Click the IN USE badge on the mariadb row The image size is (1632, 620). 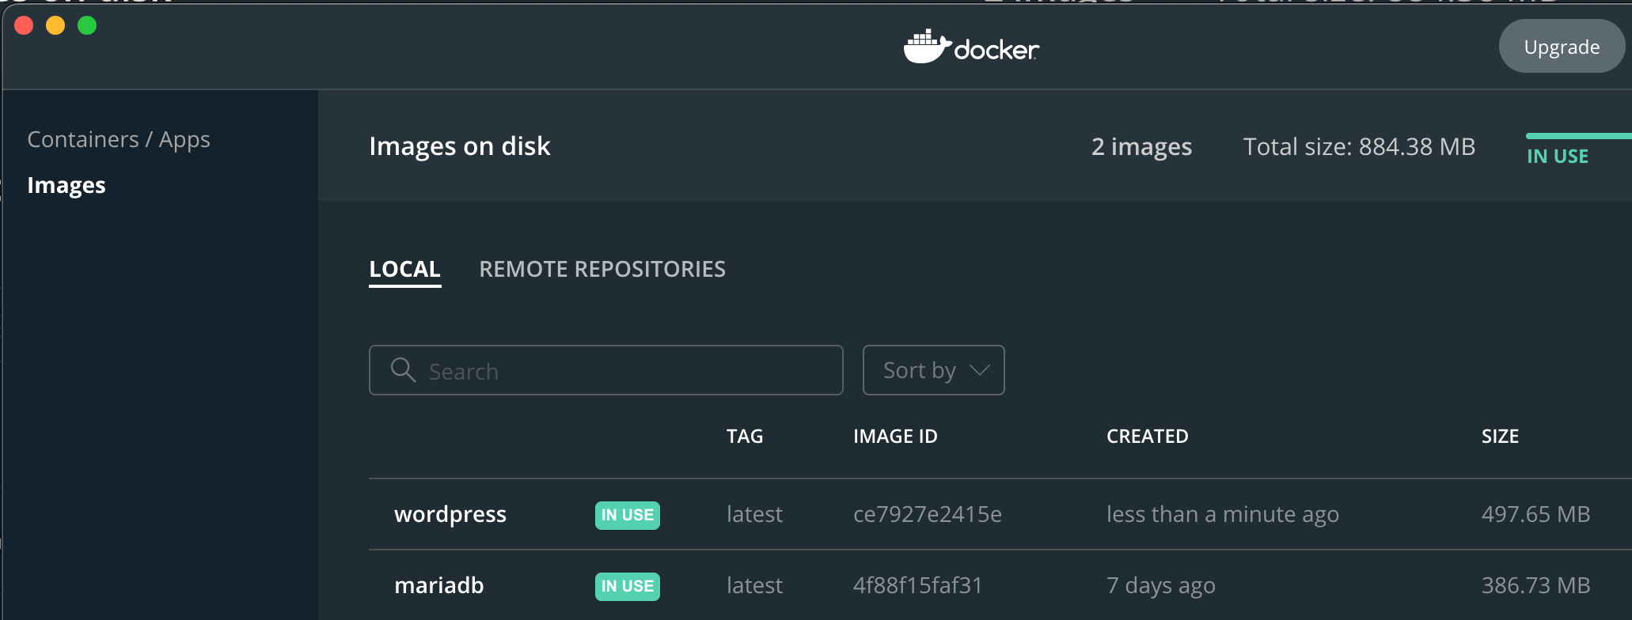tap(627, 586)
